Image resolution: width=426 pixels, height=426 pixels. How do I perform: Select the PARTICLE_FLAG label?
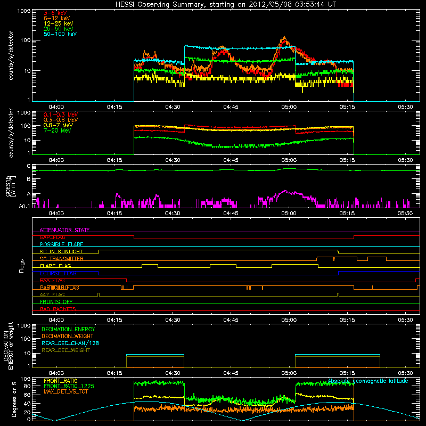(60, 288)
